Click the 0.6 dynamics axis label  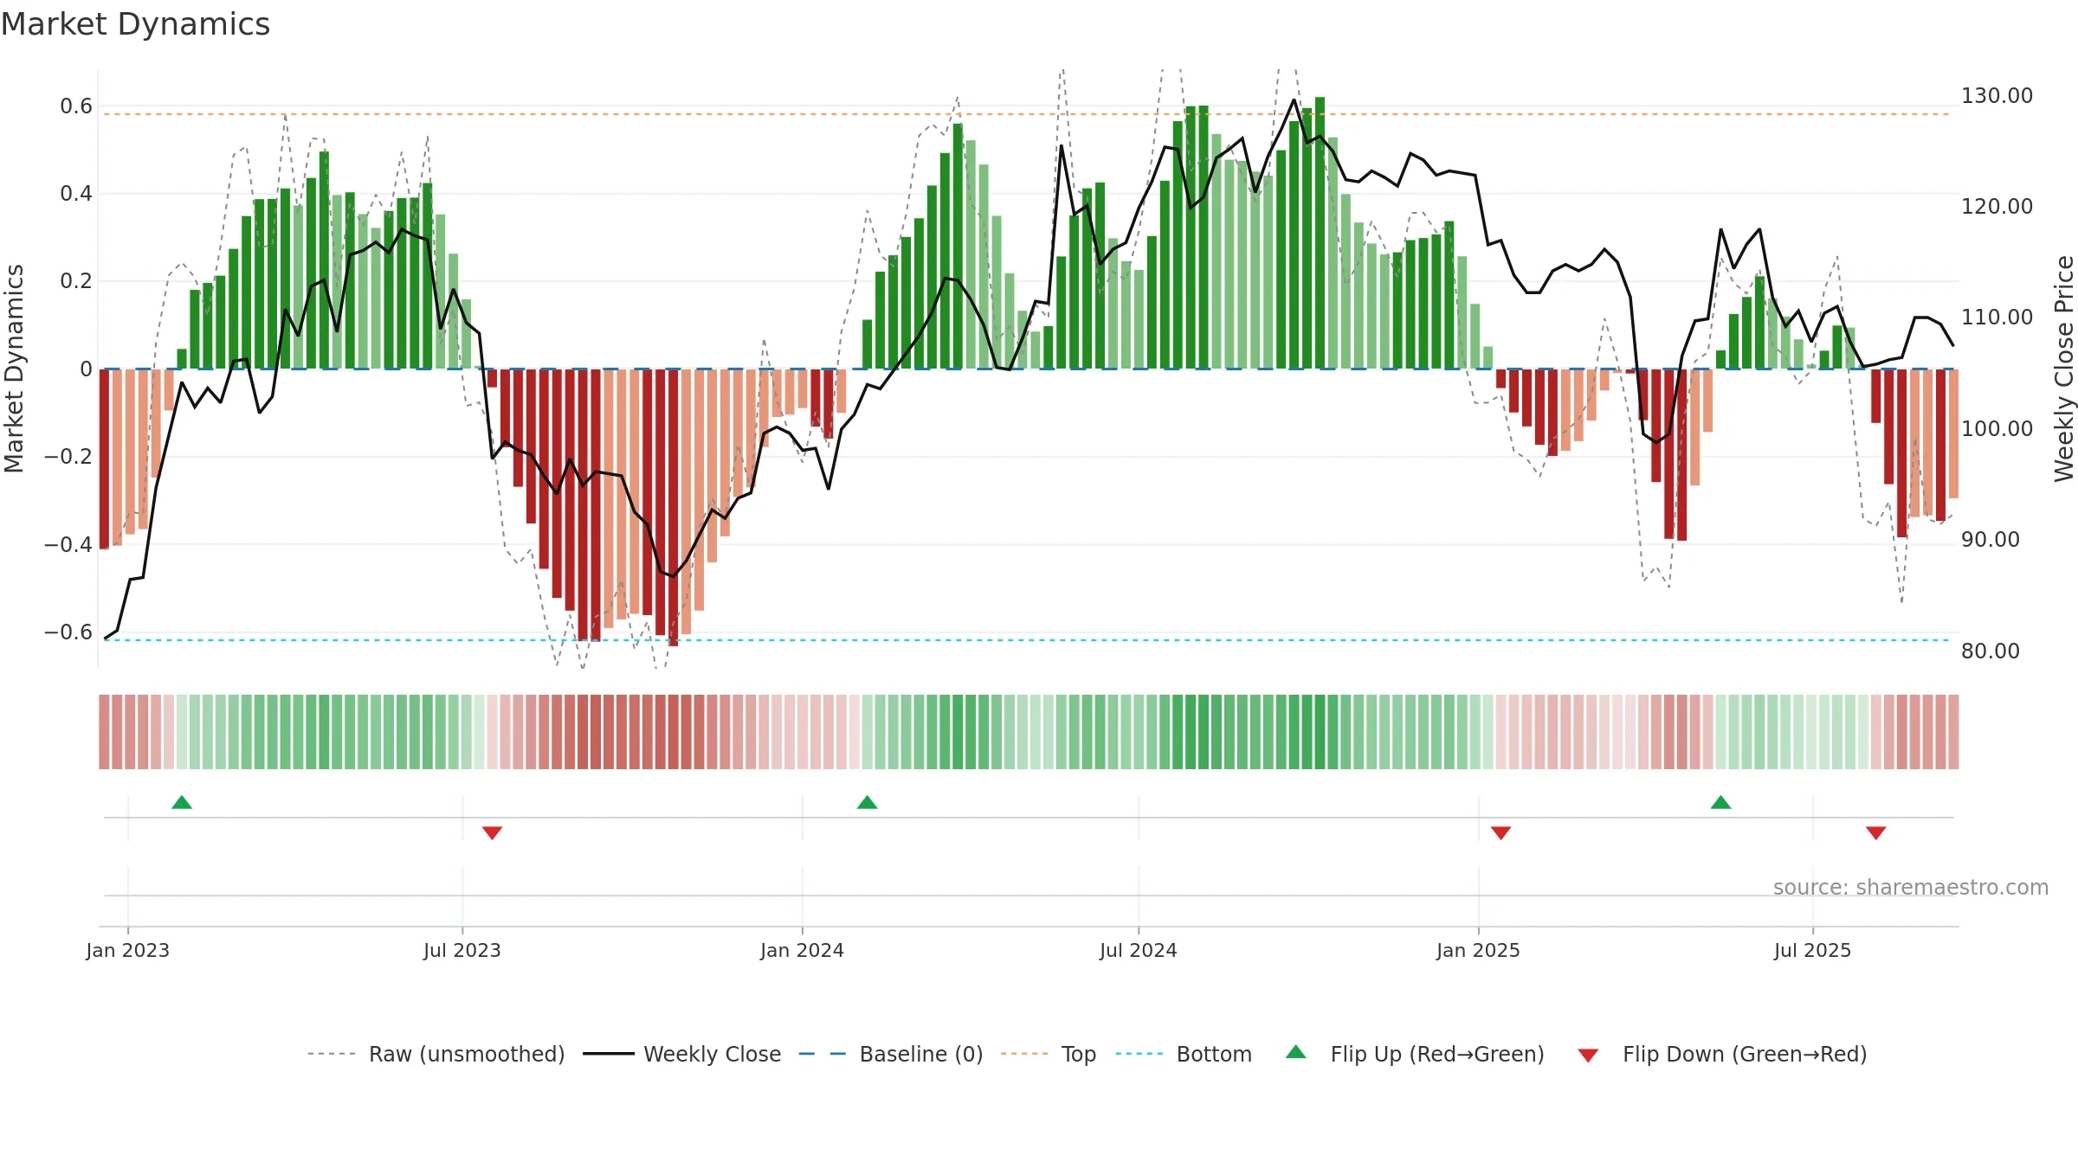(x=76, y=106)
